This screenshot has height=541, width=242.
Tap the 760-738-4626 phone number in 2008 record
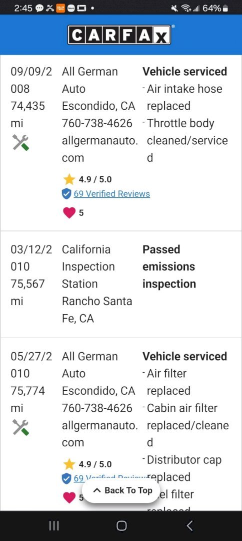pos(97,123)
